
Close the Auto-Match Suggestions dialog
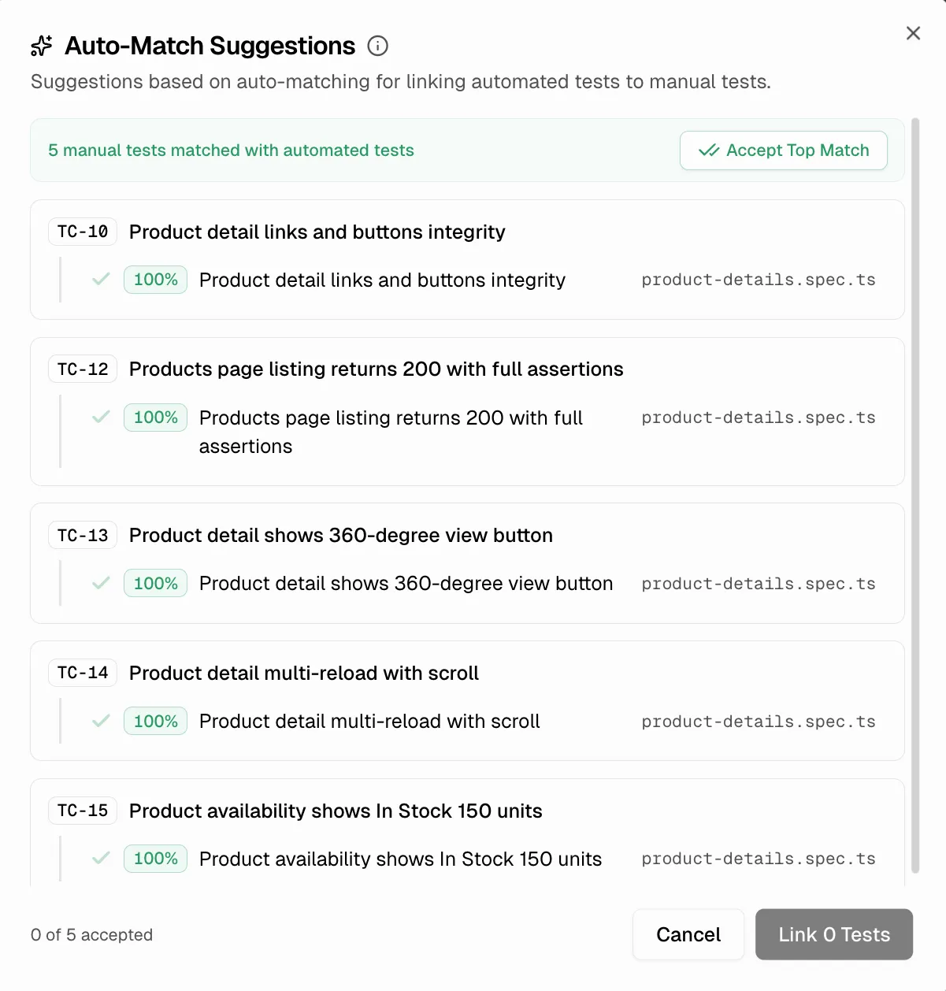pyautogui.click(x=913, y=33)
